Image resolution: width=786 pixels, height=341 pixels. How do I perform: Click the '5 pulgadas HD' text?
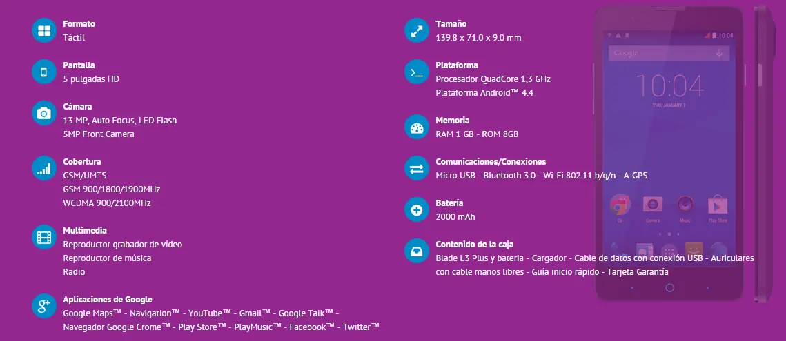pos(91,79)
